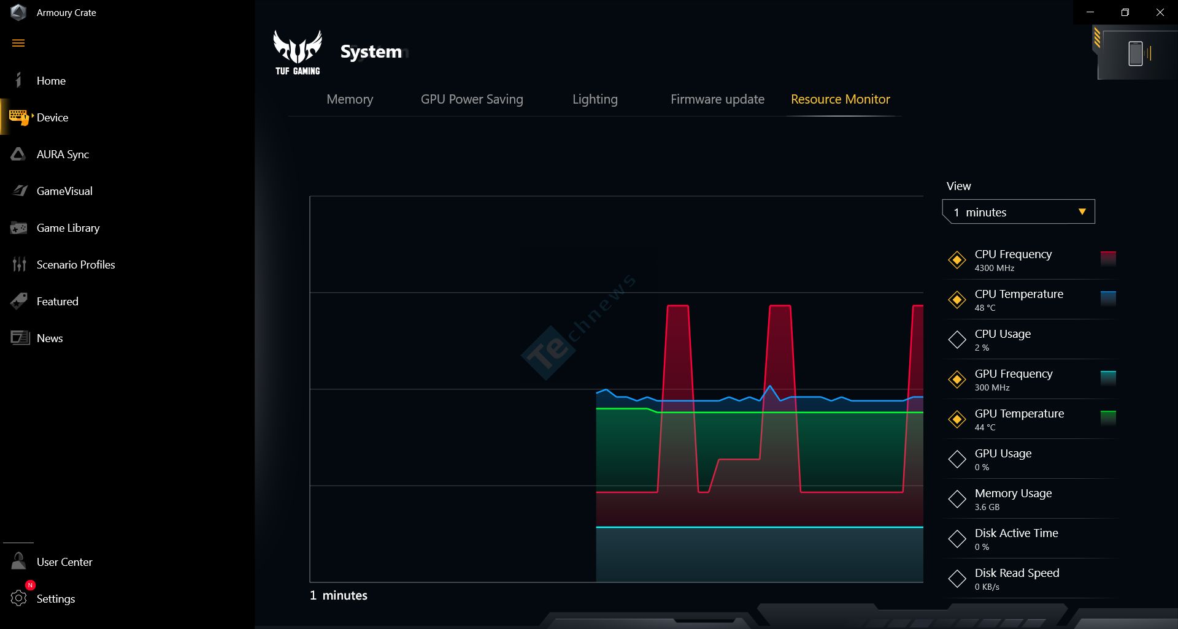Open Scenario Profiles

tap(75, 265)
